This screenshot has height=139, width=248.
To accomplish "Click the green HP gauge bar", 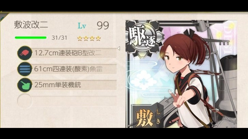I will [x=31, y=38].
